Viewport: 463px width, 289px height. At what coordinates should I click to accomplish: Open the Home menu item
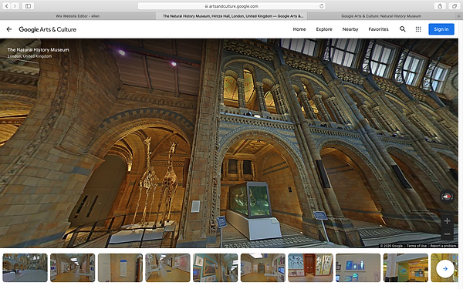(299, 29)
